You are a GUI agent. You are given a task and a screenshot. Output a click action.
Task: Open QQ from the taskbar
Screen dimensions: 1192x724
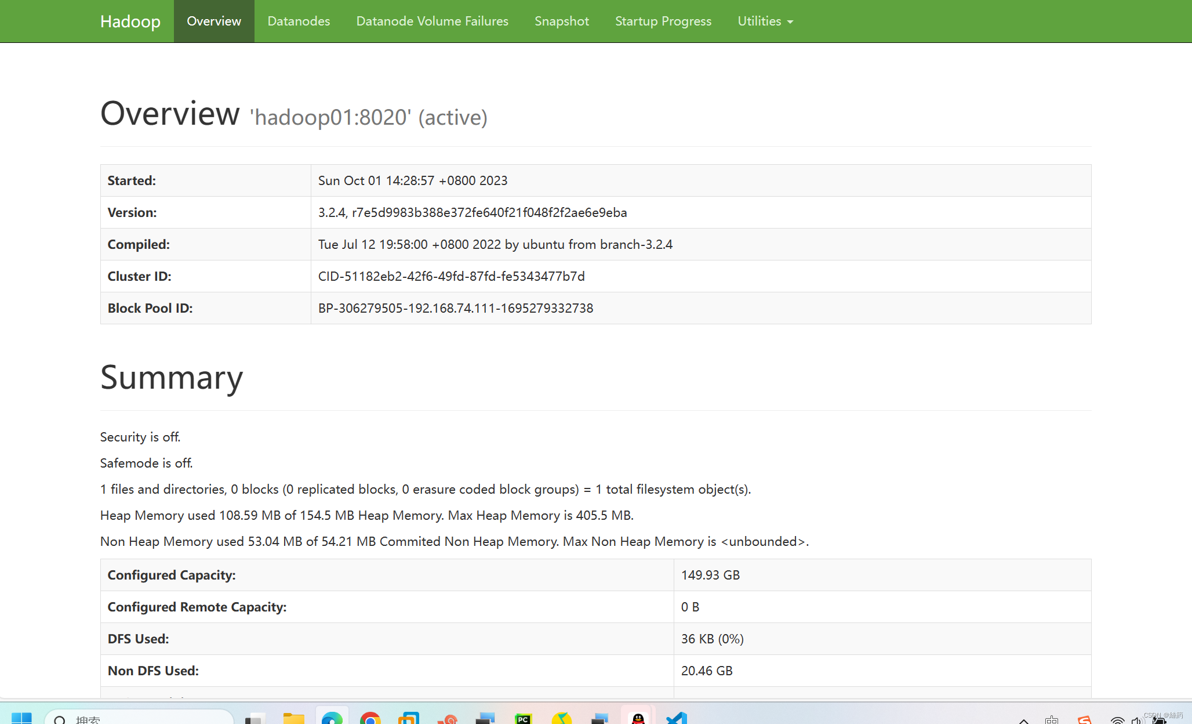point(638,718)
